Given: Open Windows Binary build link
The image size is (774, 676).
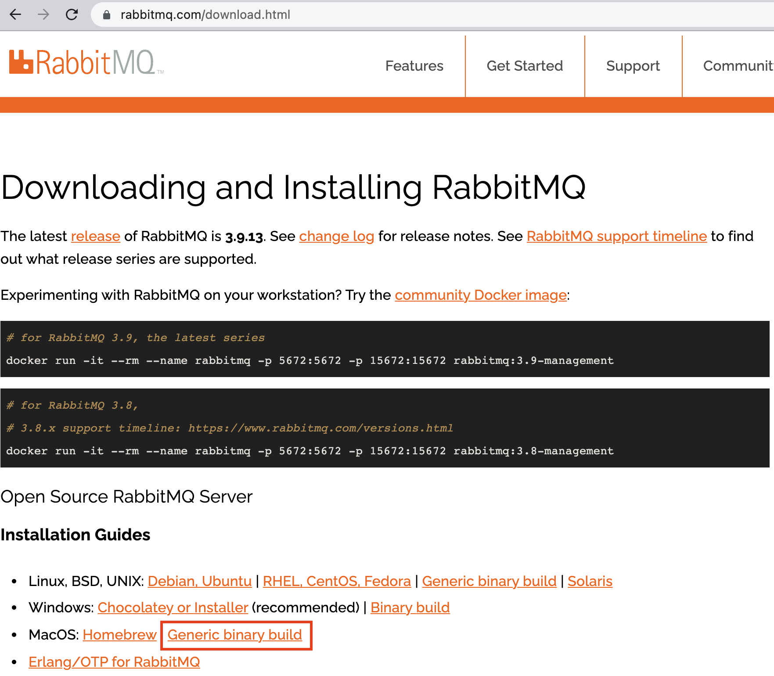Looking at the screenshot, I should pos(410,608).
